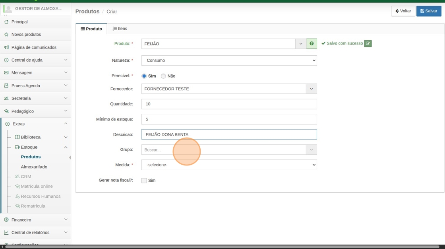Select the Produto tab
Screen dimensions: 445x249
91,29
